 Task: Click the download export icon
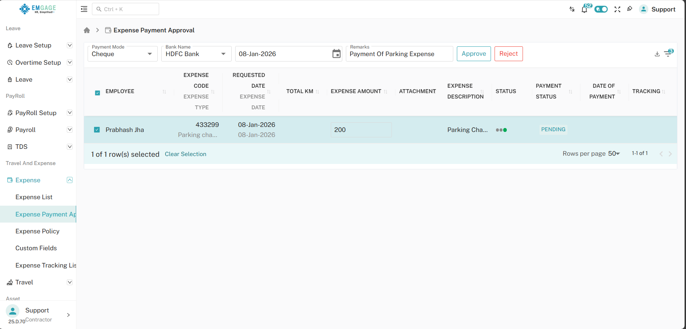pyautogui.click(x=657, y=54)
